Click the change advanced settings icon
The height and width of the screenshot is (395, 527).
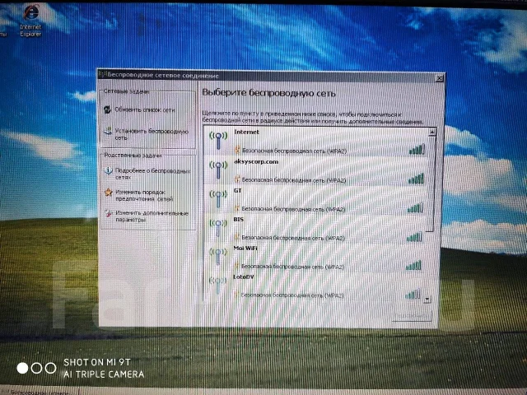click(x=108, y=213)
